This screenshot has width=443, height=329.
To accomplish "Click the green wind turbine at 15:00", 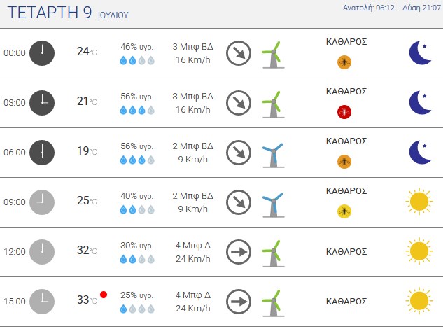I will click(273, 303).
